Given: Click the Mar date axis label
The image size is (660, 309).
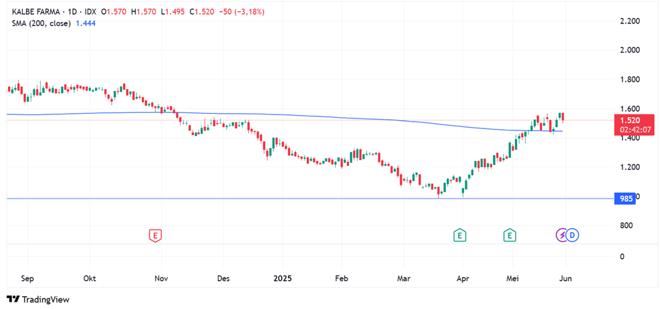Looking at the screenshot, I should [x=404, y=279].
